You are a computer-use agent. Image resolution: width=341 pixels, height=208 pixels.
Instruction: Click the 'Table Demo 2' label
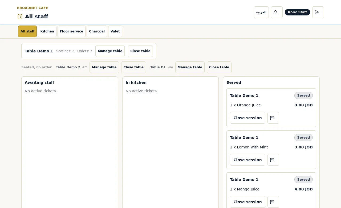click(x=68, y=67)
